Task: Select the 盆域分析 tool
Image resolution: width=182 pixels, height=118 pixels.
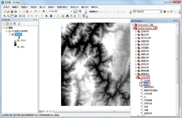Action: (148, 113)
